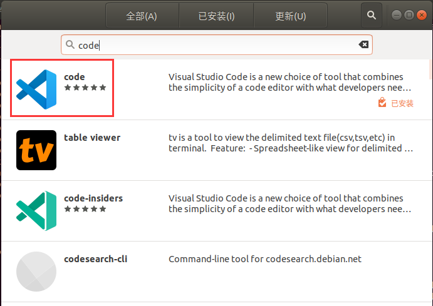Open the table viewer tv icon
The width and height of the screenshot is (433, 306).
pyautogui.click(x=36, y=150)
